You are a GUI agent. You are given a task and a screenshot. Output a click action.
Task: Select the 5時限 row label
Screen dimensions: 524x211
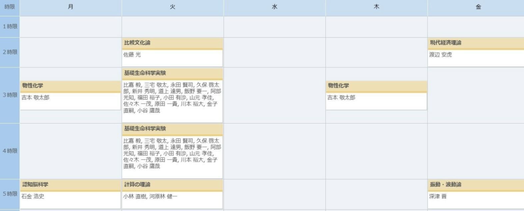pos(10,194)
